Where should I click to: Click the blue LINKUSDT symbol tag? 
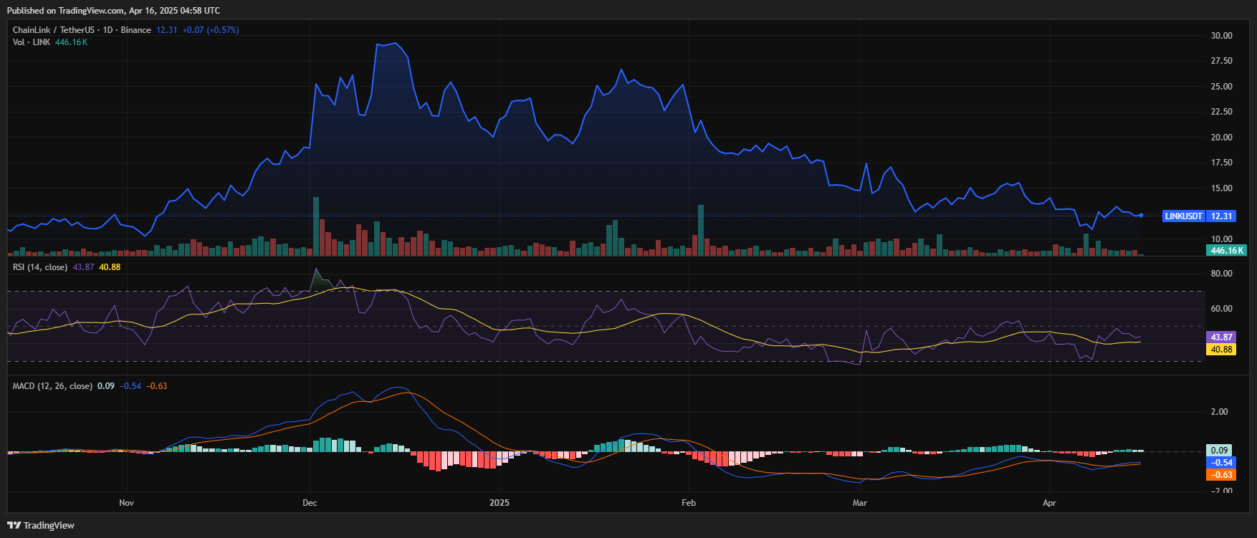[x=1183, y=216]
